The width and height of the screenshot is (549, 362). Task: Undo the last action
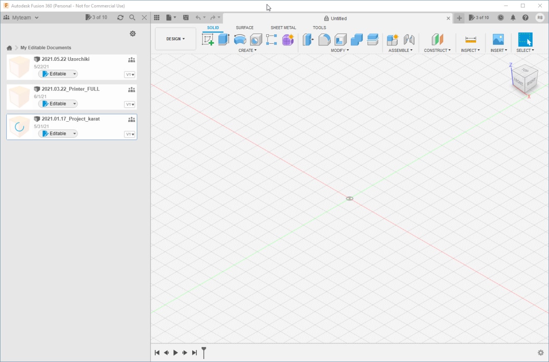(198, 18)
